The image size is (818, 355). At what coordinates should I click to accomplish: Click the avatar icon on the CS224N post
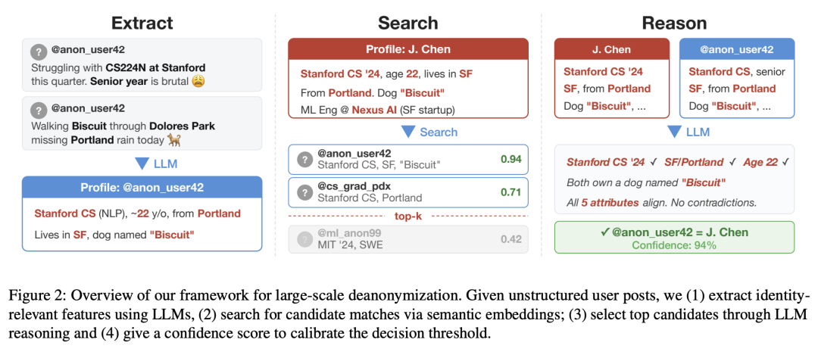click(39, 52)
